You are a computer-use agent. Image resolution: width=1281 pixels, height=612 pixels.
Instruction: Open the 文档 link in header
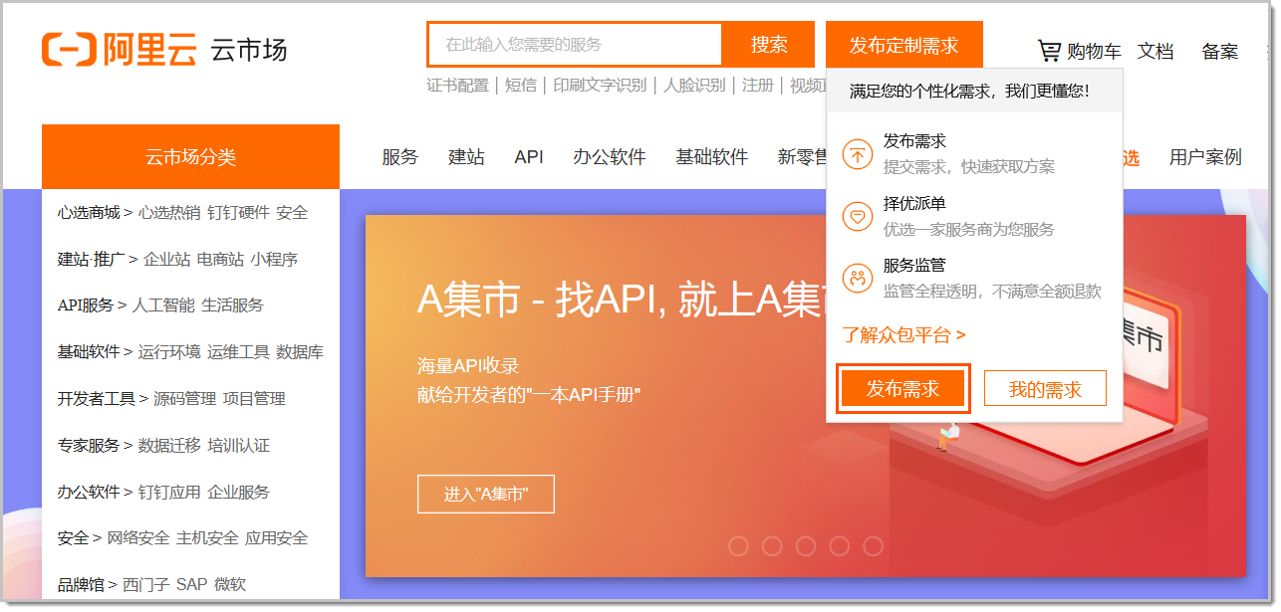1155,52
